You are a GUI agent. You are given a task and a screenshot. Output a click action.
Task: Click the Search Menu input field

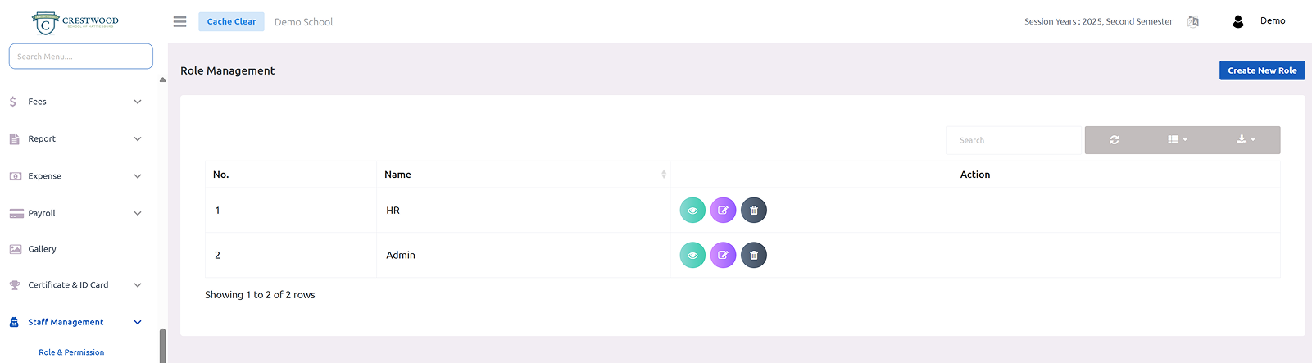click(x=80, y=57)
